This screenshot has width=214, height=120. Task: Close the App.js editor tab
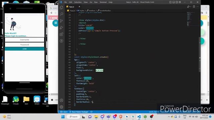(x=80, y=7)
